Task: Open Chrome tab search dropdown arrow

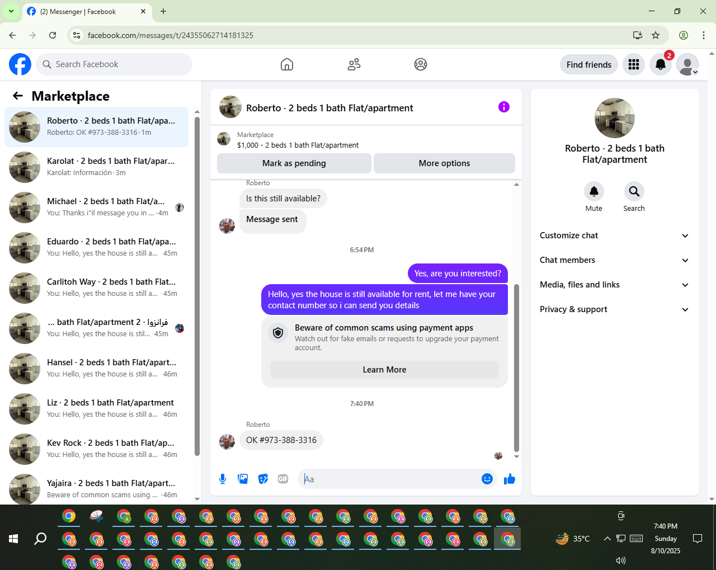Action: pyautogui.click(x=11, y=11)
